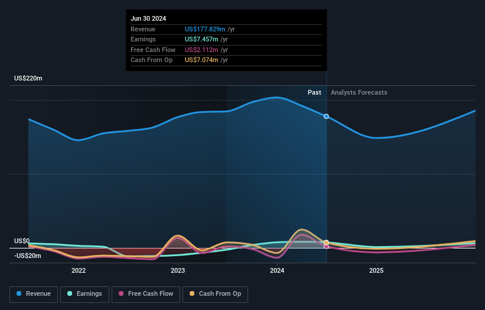
Task: Click the US$7.074m cash from op value
Action: (201, 60)
